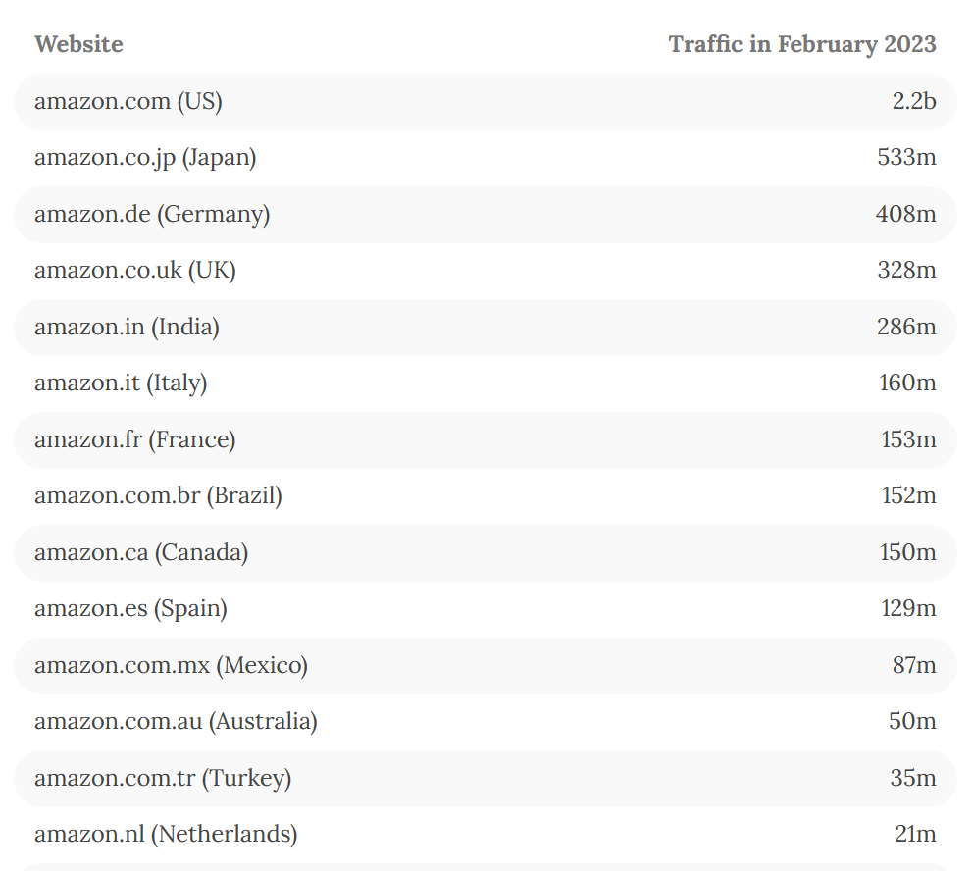
Task: Select the amazon.com (US) row label
Action: pyautogui.click(x=128, y=101)
